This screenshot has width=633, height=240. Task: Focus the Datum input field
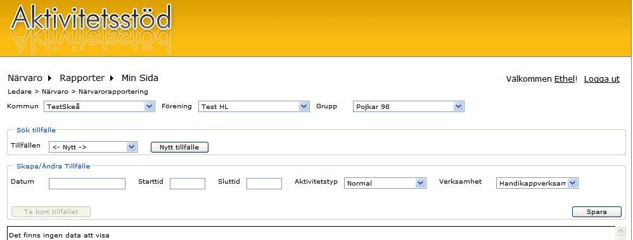87,184
